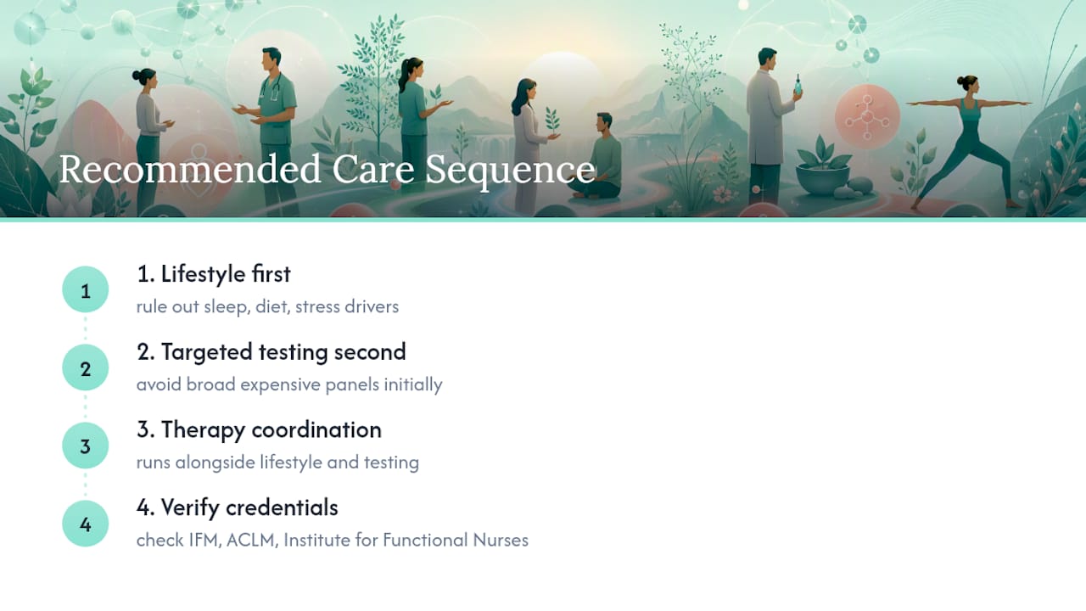Click the Recommended Care Sequence title
Viewport: 1086px width, 611px height.
coord(327,169)
